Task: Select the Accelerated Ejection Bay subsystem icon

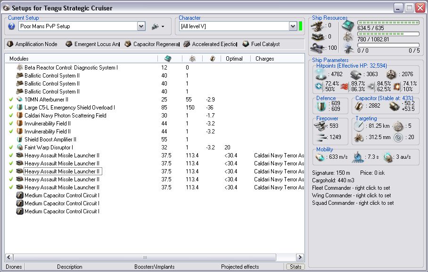Action: pos(187,44)
